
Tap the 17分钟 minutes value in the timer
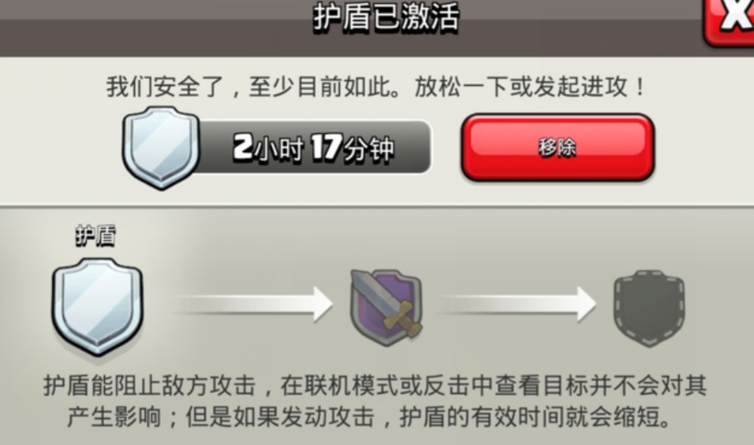coord(353,148)
